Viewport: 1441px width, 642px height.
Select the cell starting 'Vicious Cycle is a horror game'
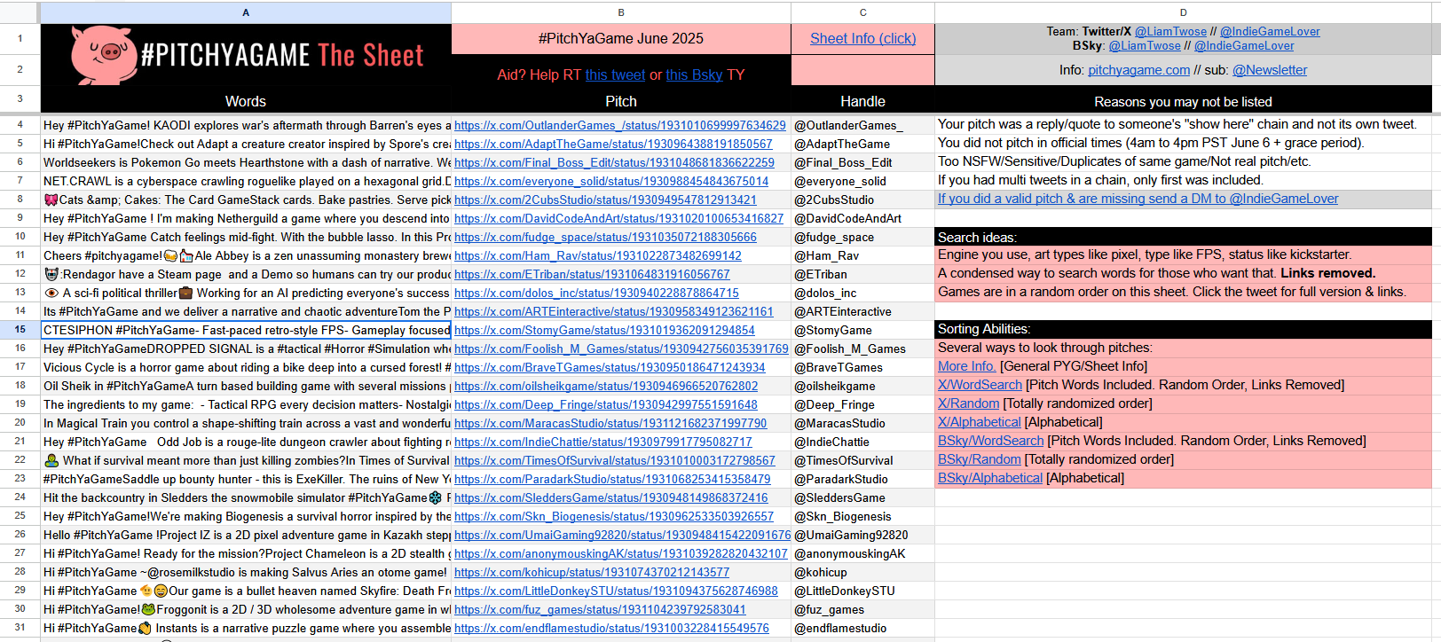click(246, 367)
